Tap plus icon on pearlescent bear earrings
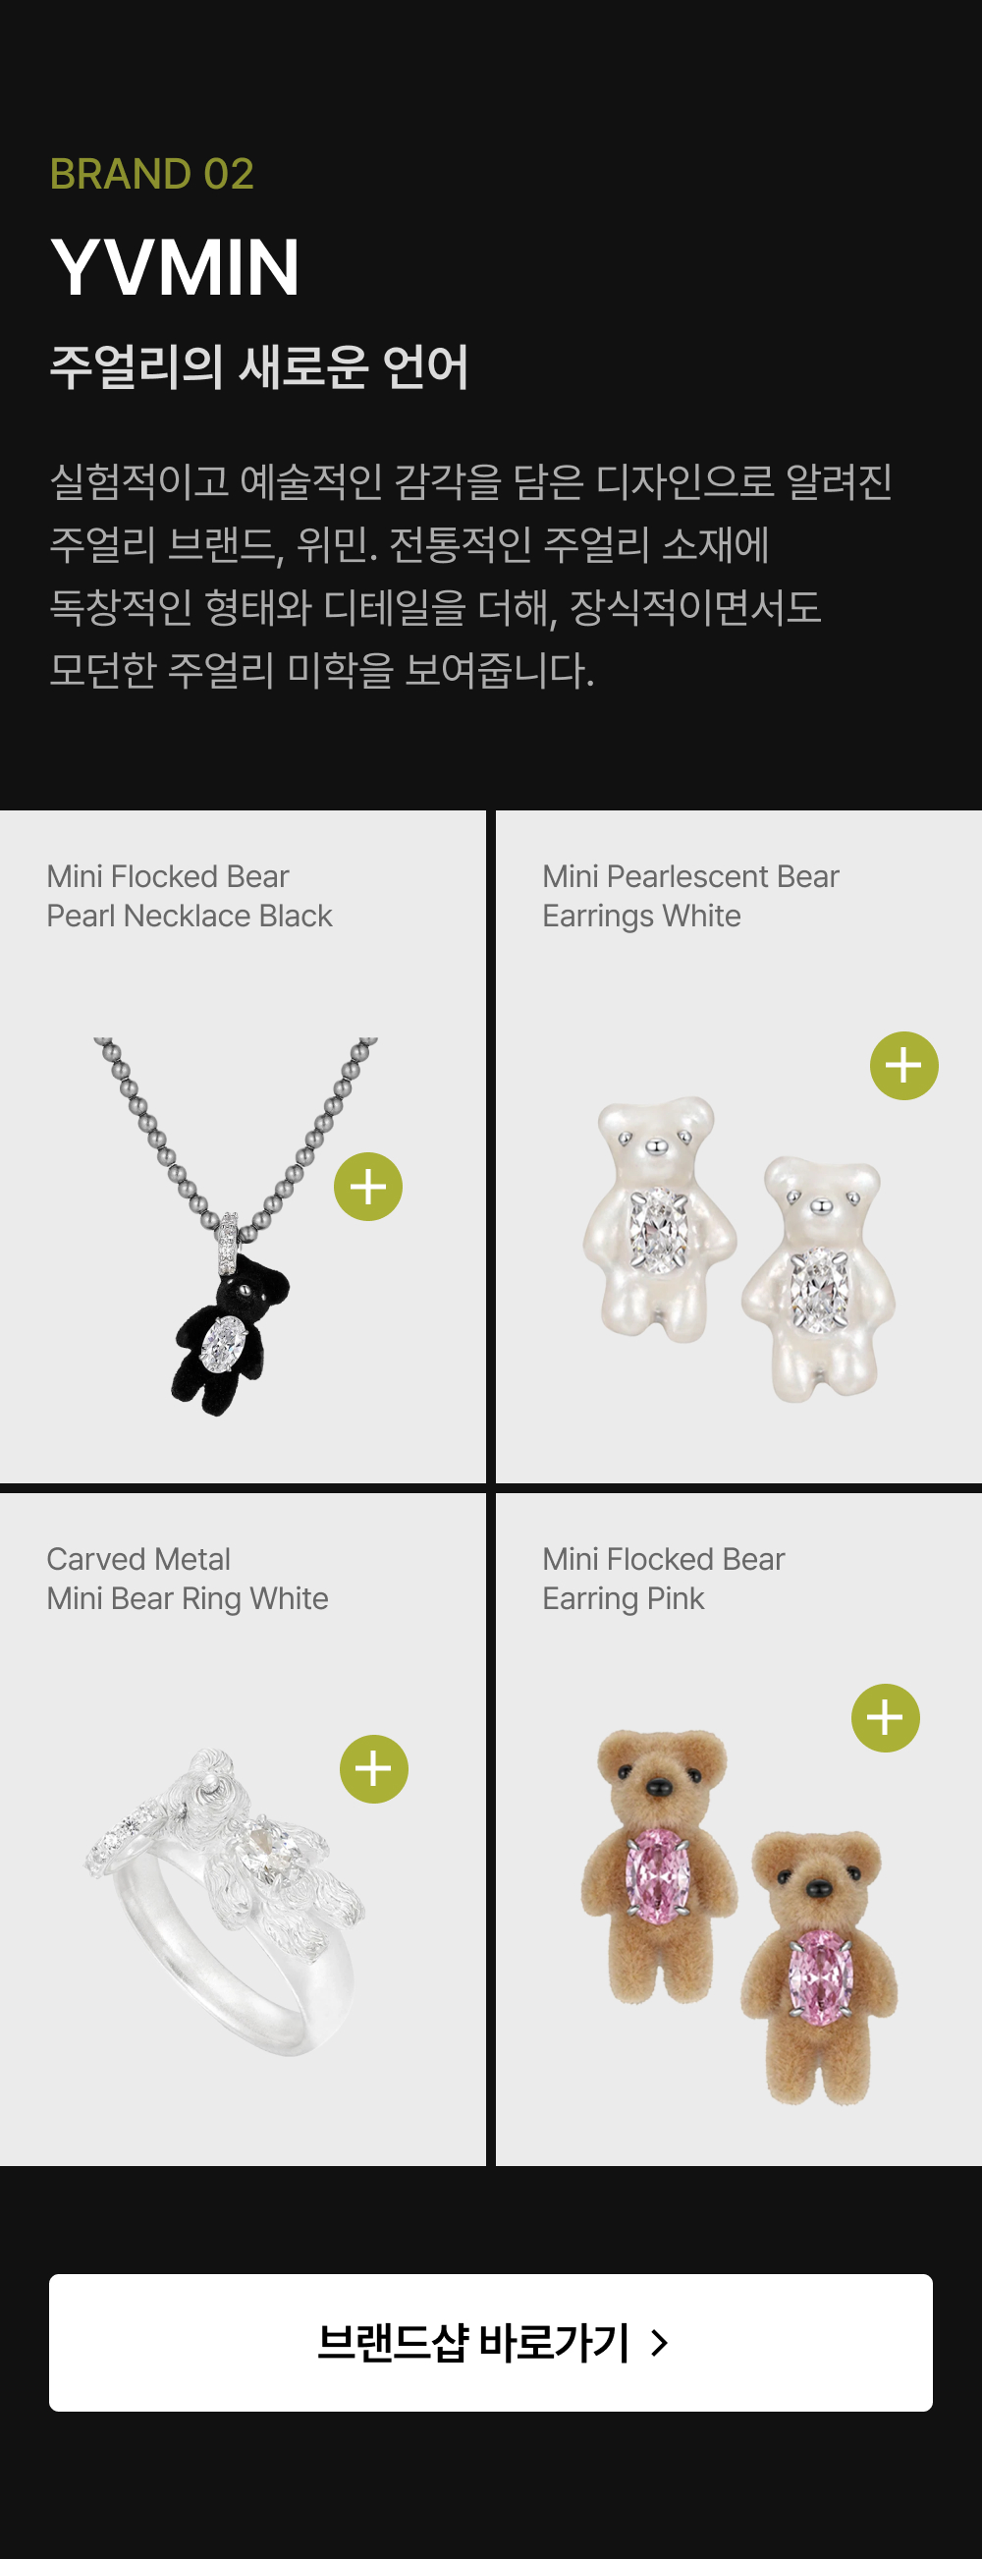The image size is (982, 2559). tap(904, 1066)
